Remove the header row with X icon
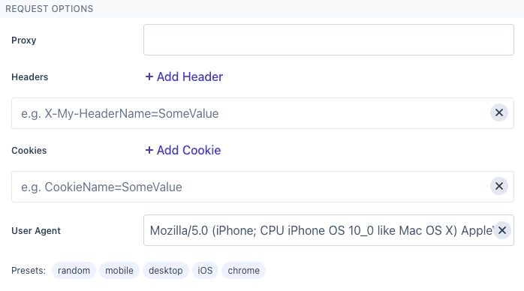 click(x=499, y=112)
